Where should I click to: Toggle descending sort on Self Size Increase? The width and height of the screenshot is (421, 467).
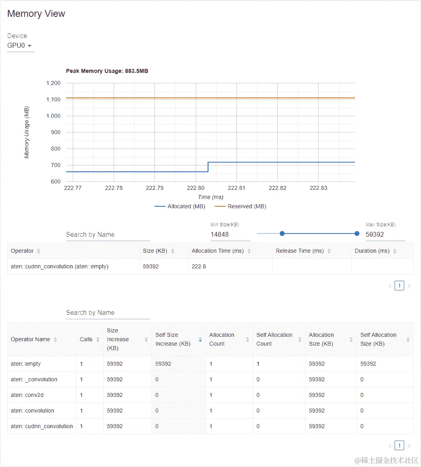[x=200, y=341]
